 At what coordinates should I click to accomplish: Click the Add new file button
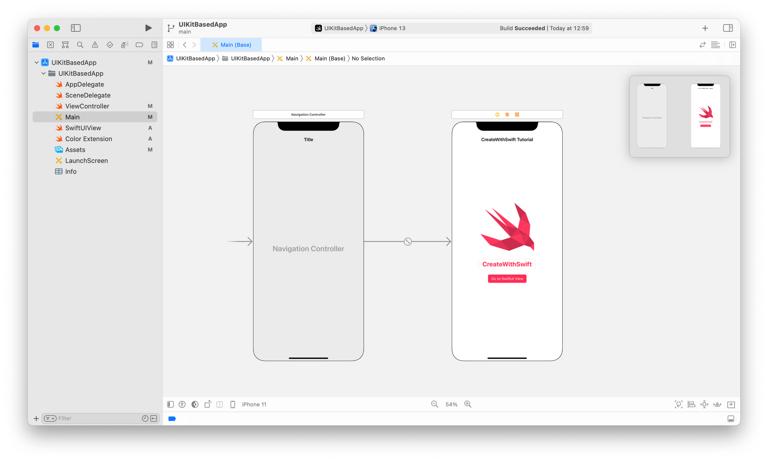coord(36,419)
